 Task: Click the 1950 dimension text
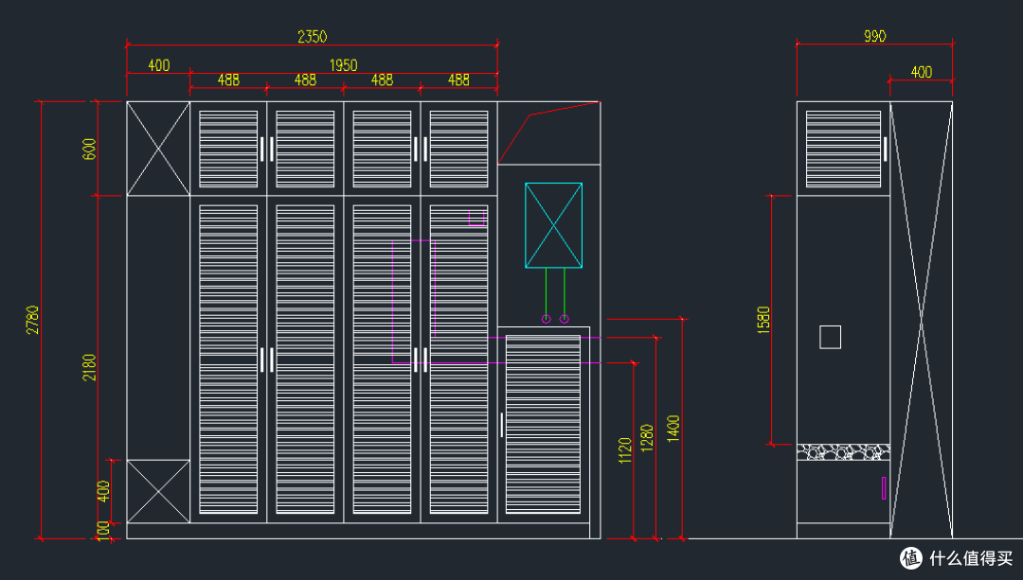pyautogui.click(x=343, y=65)
